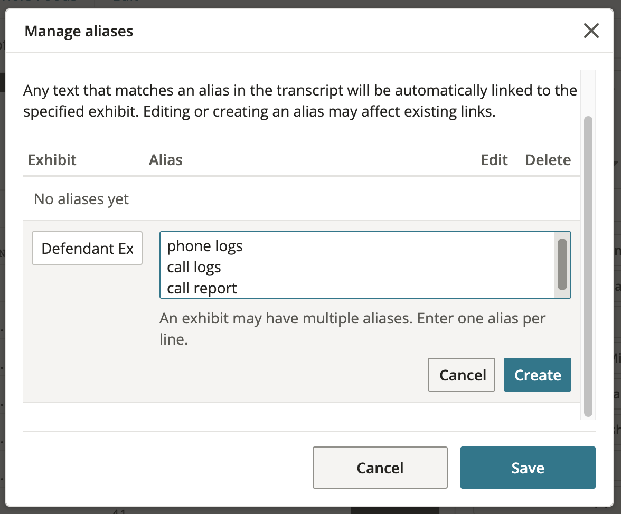Click Cancel at the dialog bottom
Screen dimensions: 621x514
[x=380, y=468]
